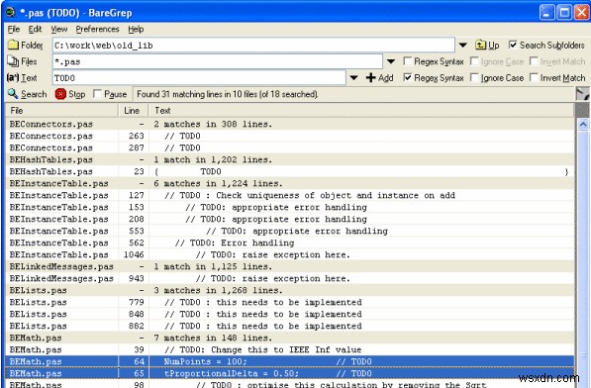Enable Ignore Case for Text row
Viewport: 591px width, 388px height.
pos(474,77)
